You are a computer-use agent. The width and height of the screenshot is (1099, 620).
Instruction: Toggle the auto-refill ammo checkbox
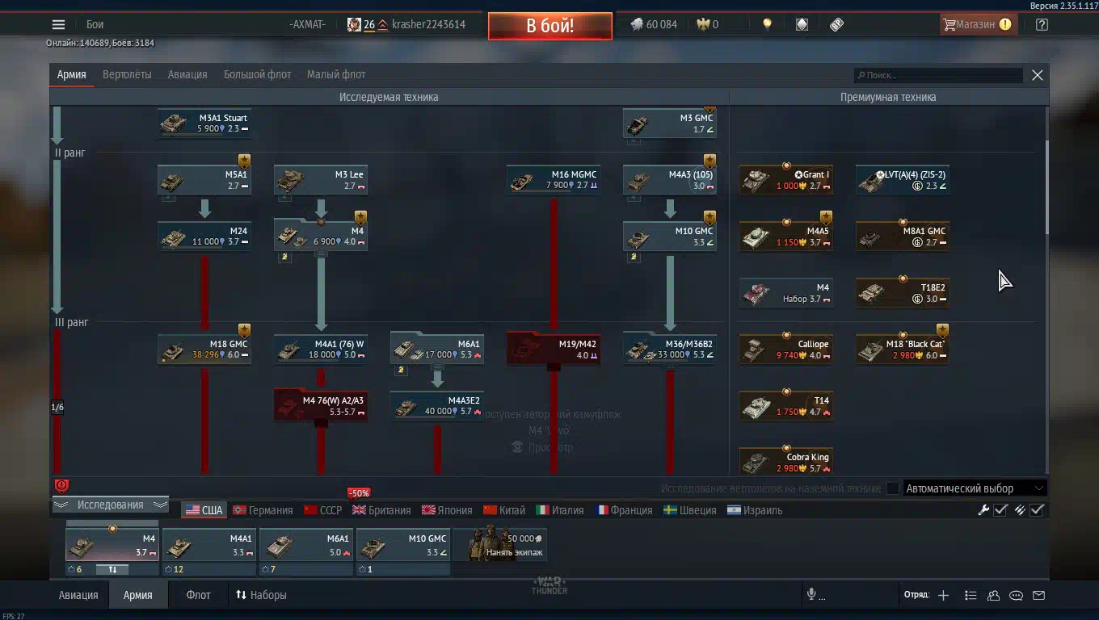1037,509
